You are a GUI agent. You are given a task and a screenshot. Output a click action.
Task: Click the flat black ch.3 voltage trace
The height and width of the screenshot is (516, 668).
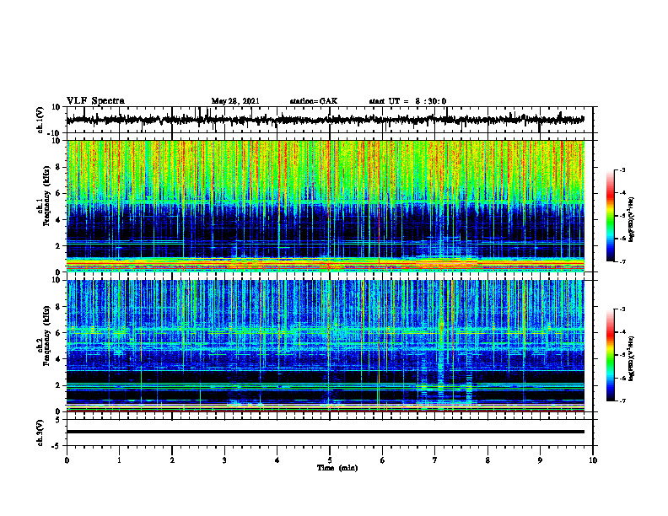[x=325, y=432]
